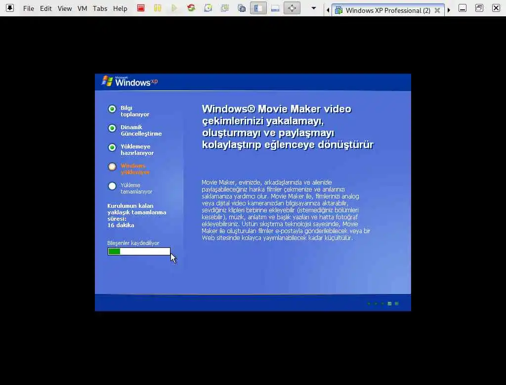Open the Tabs menu
The image size is (506, 385).
click(x=100, y=8)
